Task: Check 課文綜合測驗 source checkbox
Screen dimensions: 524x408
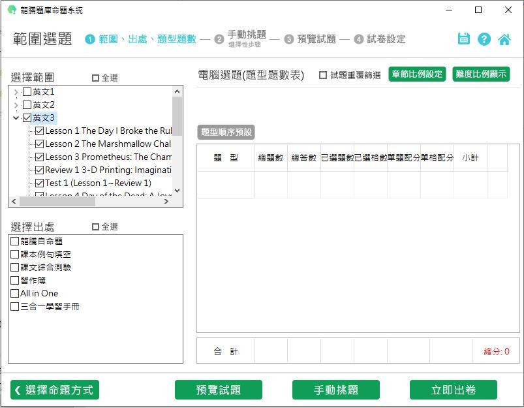Action: (15, 267)
